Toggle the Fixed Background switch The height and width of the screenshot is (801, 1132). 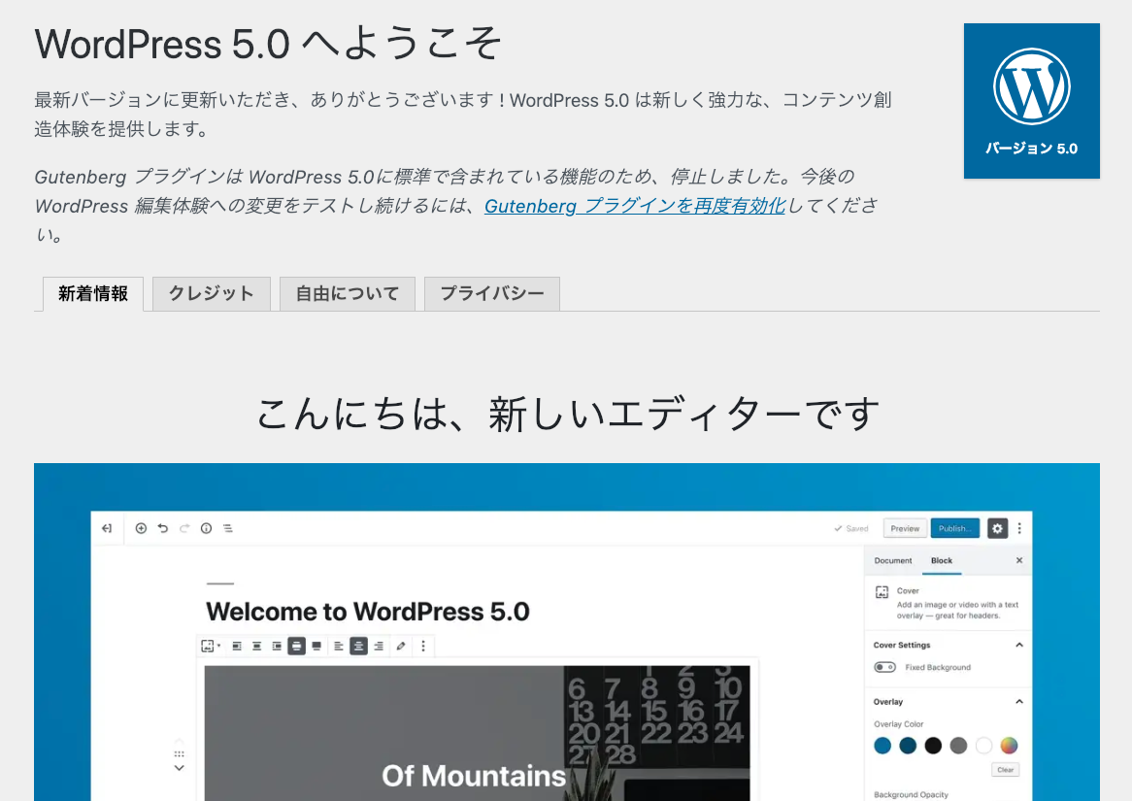[x=885, y=667]
